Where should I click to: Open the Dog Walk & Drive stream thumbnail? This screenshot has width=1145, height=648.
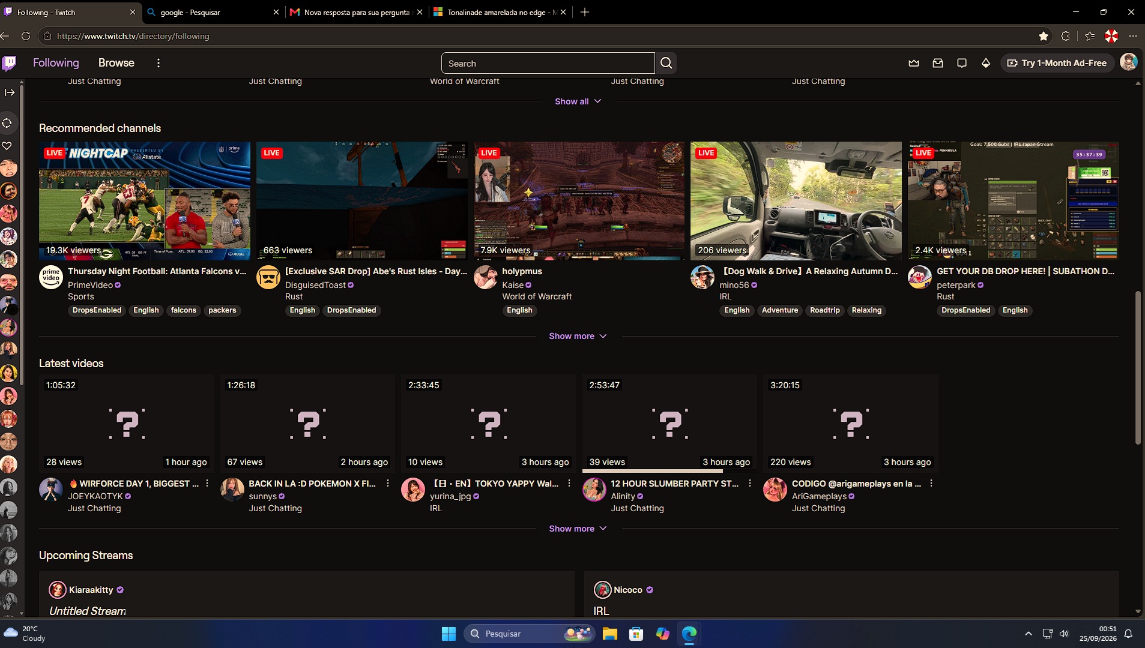coord(796,201)
